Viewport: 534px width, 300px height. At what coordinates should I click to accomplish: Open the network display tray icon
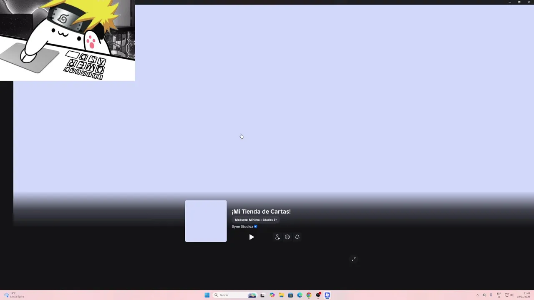[x=506, y=295]
